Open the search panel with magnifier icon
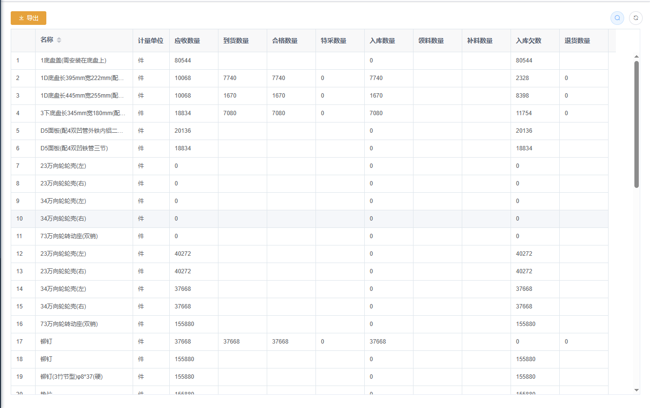This screenshot has height=408, width=650. (x=617, y=18)
